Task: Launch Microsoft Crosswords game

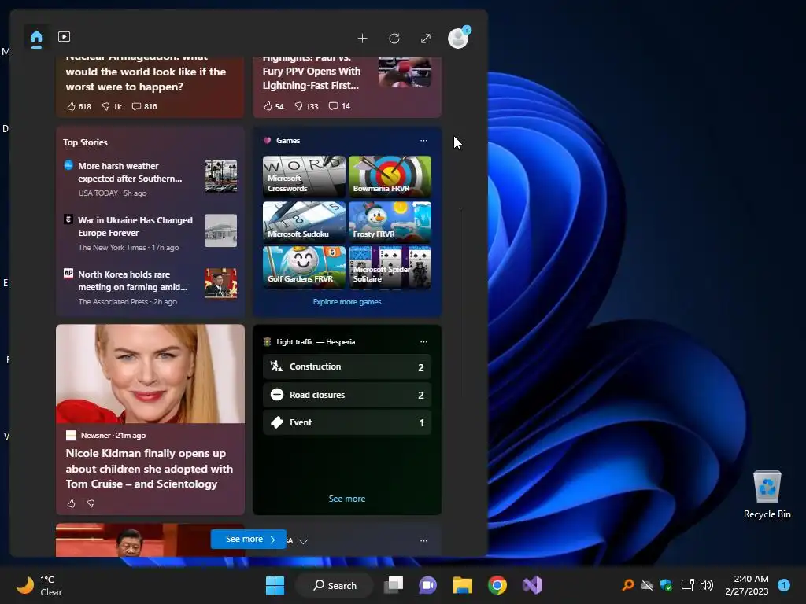Action: (x=304, y=176)
